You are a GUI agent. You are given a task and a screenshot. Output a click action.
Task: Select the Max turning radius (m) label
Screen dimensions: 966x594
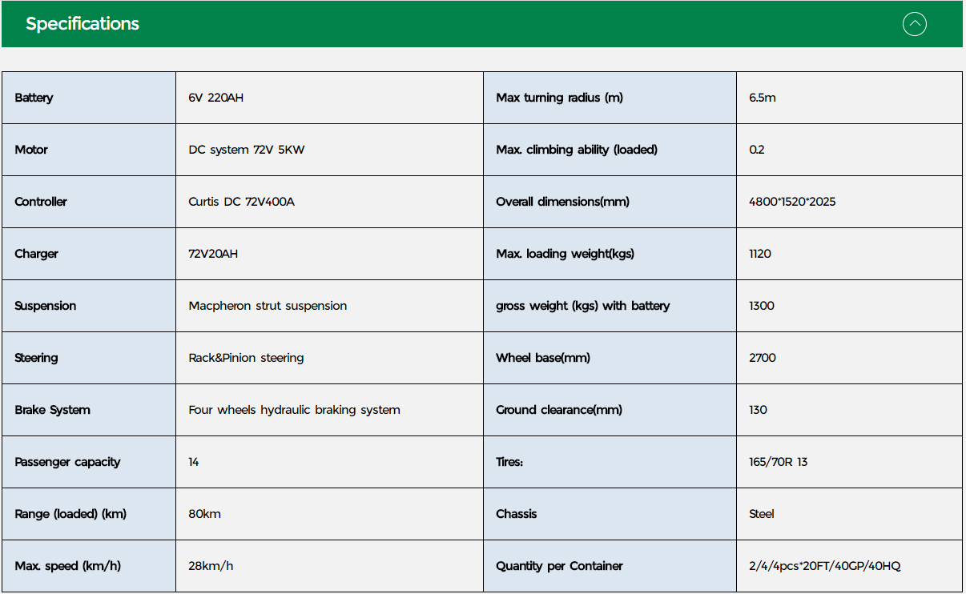click(x=559, y=98)
